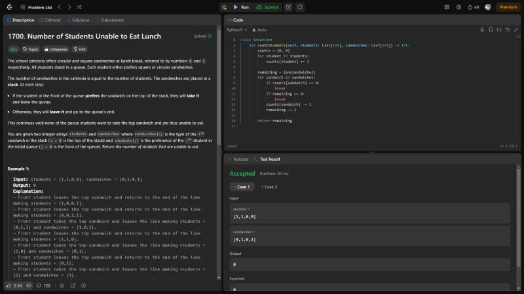Click the Solved status indicator
524x294 pixels.
[x=203, y=36]
